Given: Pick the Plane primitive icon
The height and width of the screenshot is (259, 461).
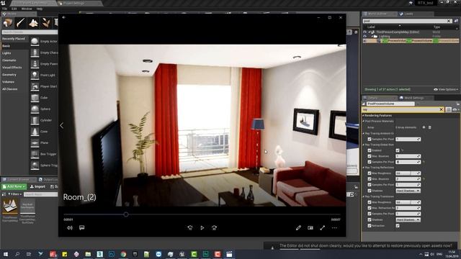Looking at the screenshot, I should point(35,142).
